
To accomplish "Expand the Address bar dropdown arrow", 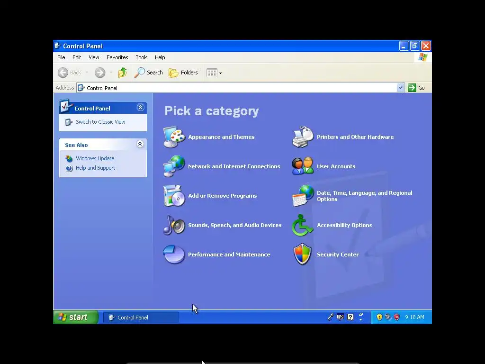I will pos(400,88).
